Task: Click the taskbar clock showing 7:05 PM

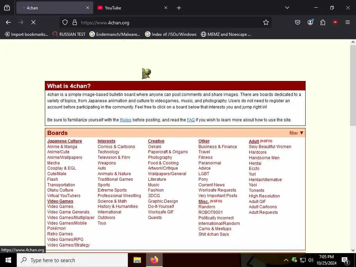Action: 326,260
